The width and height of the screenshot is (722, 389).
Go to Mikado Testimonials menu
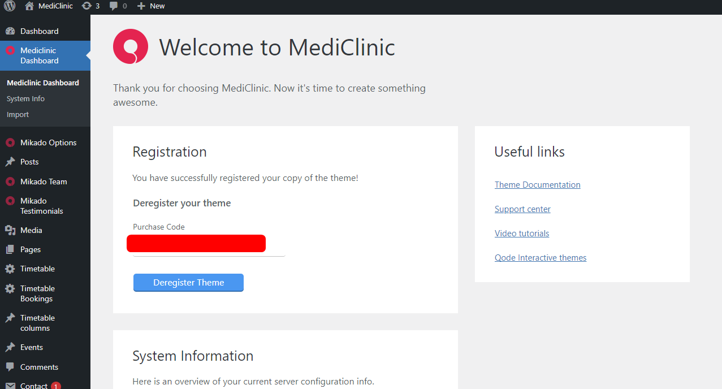point(42,206)
